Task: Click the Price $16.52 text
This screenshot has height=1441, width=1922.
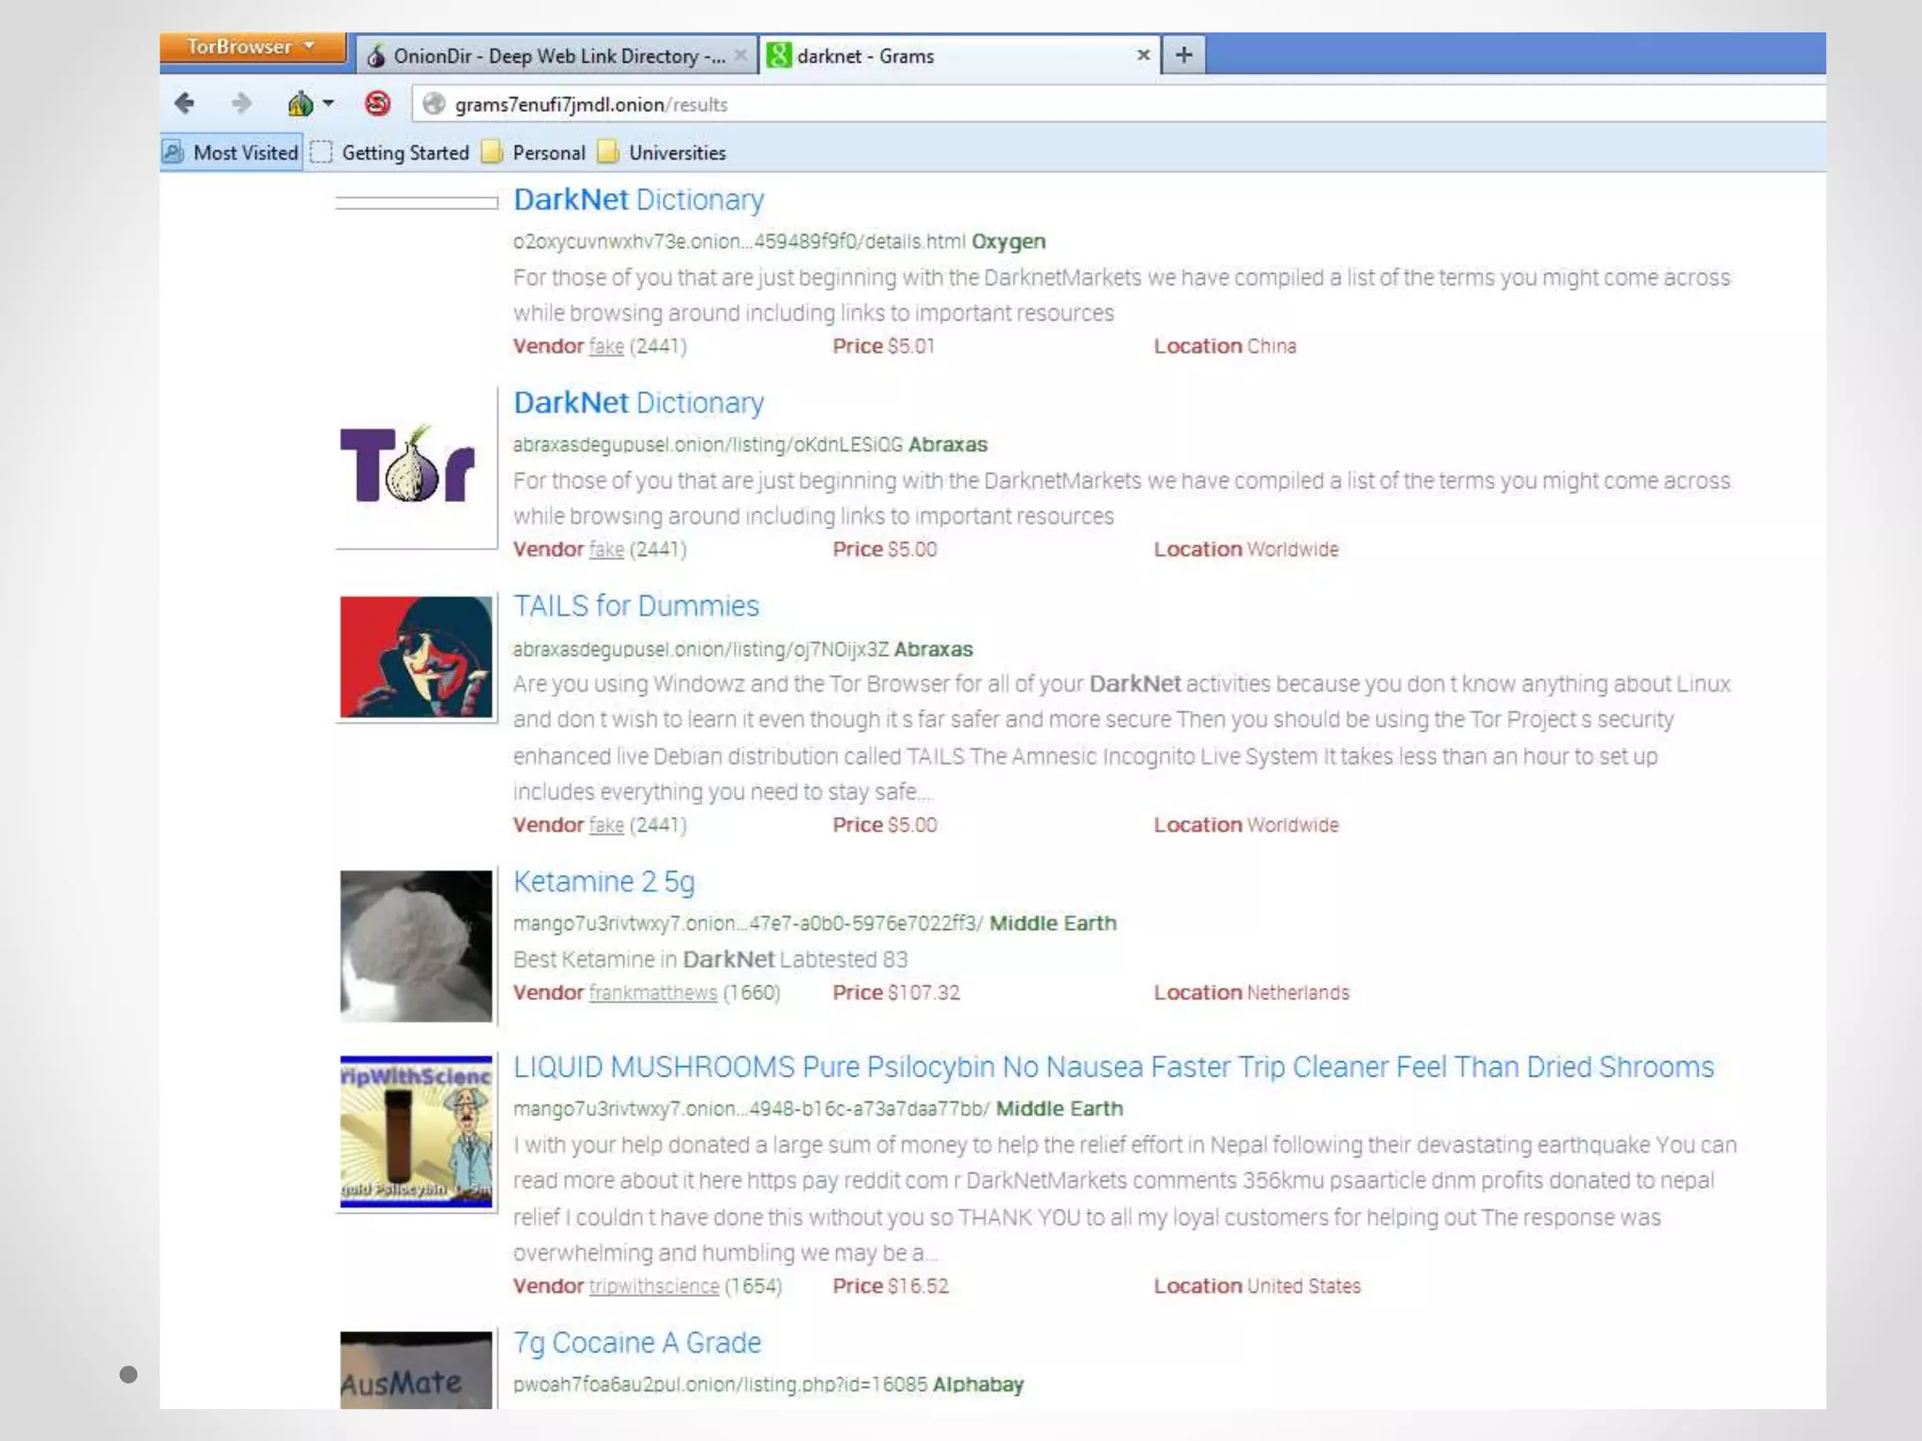Action: 891,1286
